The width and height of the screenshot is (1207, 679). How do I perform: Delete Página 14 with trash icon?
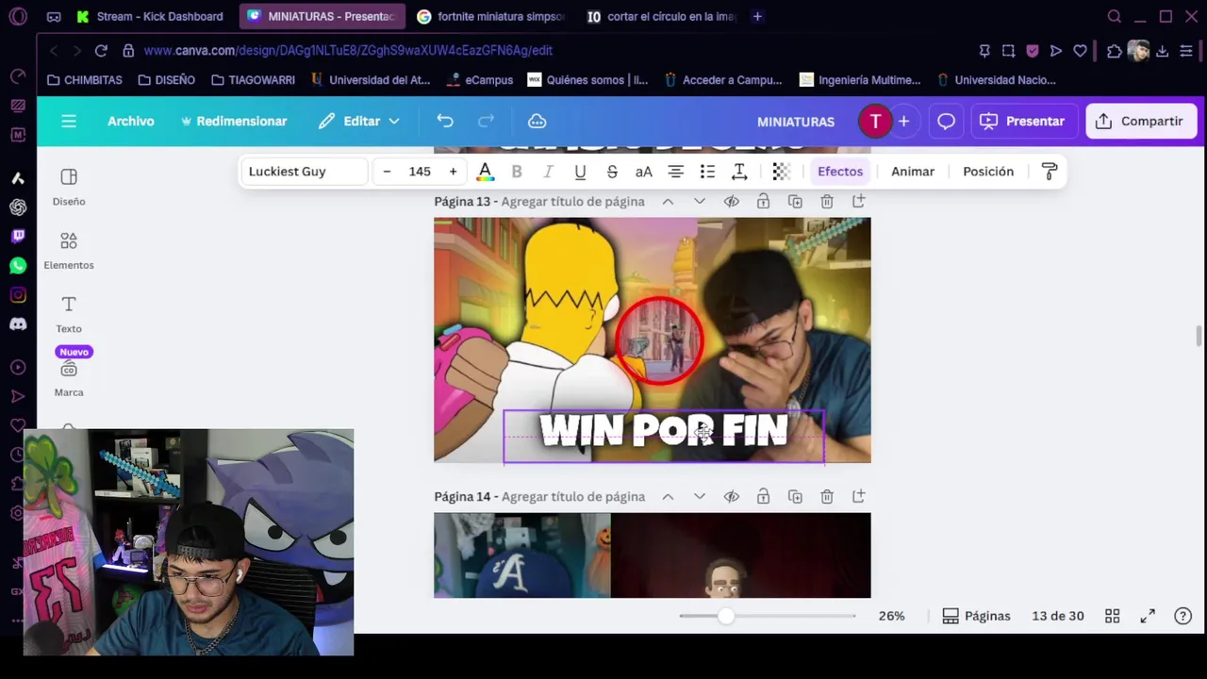click(x=827, y=497)
